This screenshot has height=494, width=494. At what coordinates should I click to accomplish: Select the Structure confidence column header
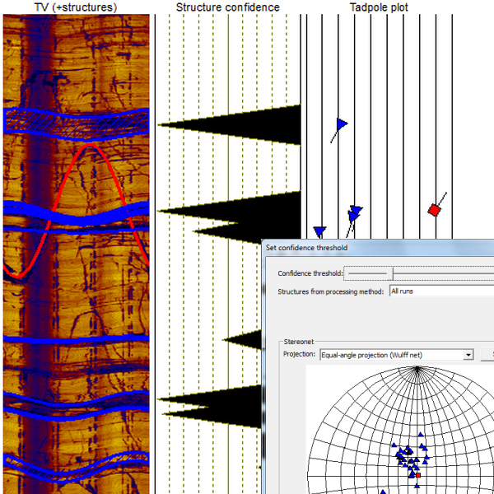tap(227, 7)
